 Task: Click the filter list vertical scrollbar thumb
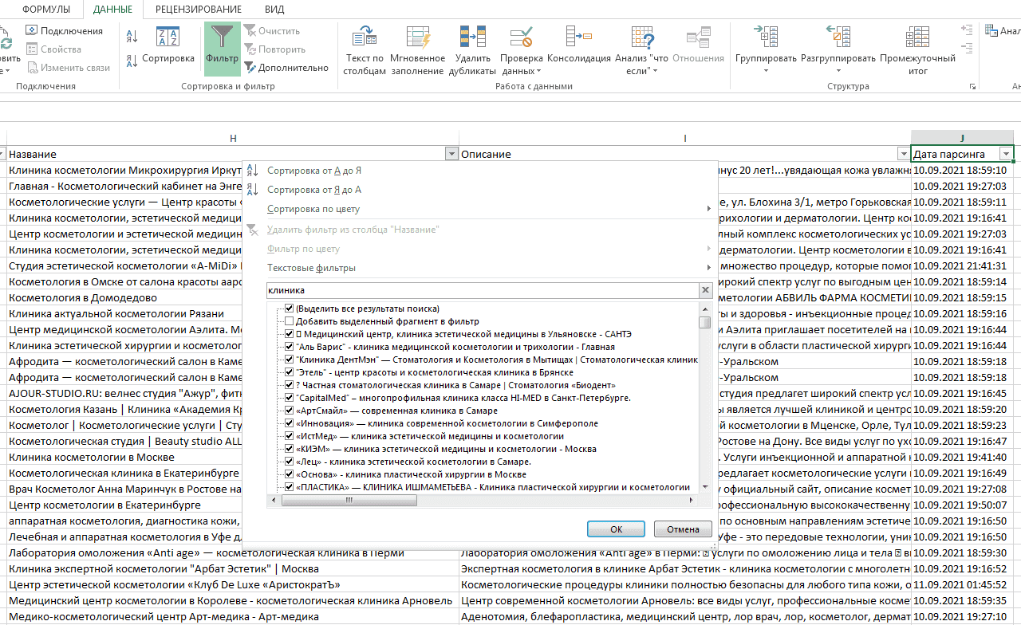point(705,323)
